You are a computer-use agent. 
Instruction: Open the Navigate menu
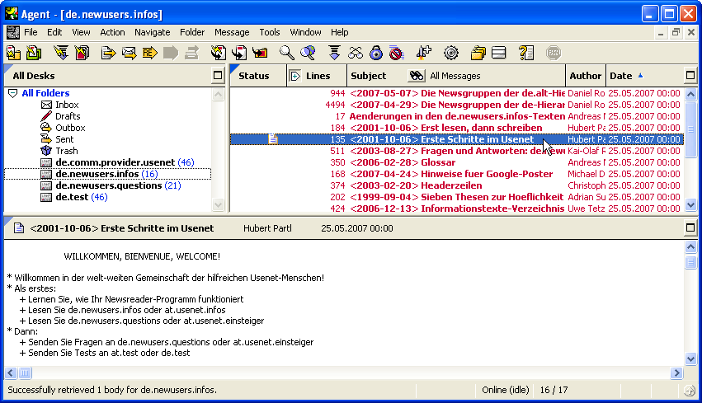(153, 32)
